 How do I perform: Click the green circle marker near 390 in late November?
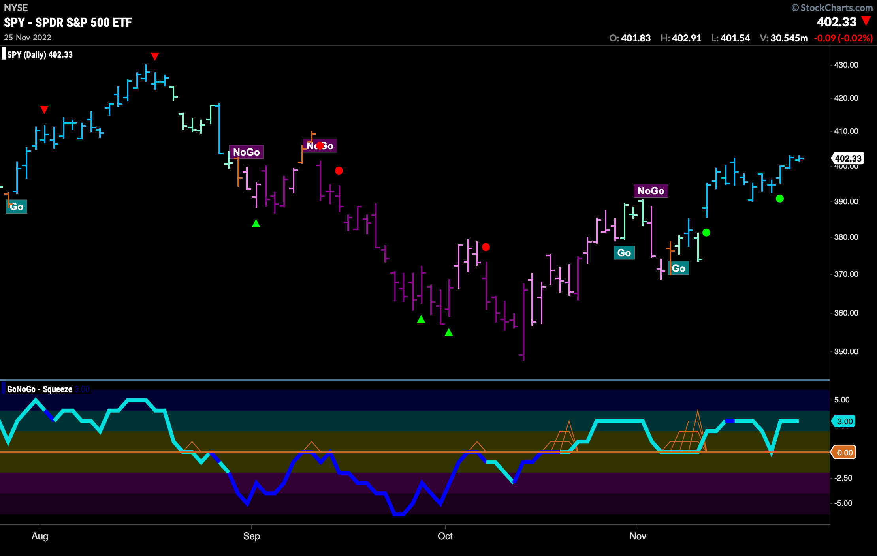click(780, 199)
